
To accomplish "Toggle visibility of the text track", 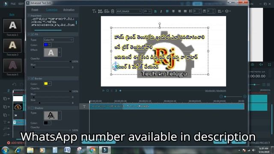I will click(x=9, y=122).
